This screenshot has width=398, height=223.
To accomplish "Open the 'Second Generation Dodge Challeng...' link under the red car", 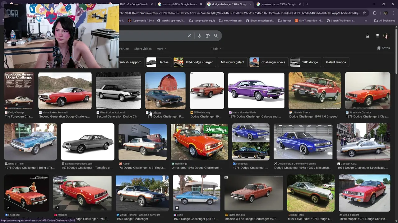I will coord(64,117).
